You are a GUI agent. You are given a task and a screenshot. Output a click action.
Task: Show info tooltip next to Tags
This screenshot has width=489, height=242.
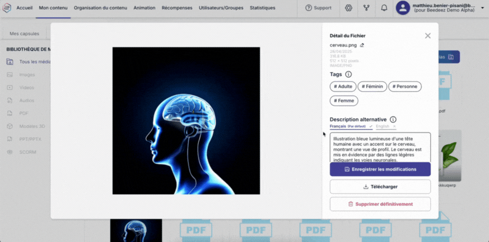tap(348, 74)
